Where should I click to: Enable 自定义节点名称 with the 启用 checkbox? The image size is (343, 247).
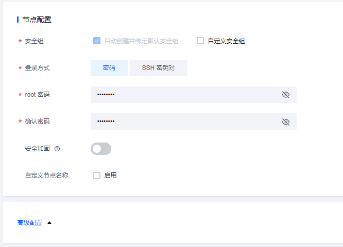tap(97, 175)
